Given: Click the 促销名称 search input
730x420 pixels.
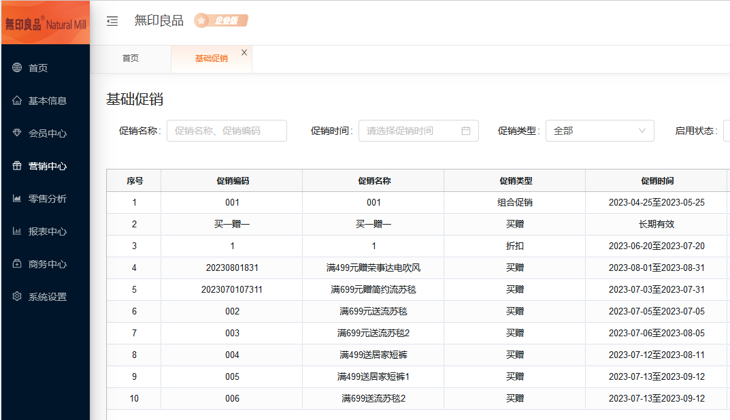Looking at the screenshot, I should point(227,131).
